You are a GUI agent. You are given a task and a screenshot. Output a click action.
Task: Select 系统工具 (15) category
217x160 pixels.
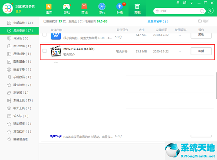coord(20,101)
